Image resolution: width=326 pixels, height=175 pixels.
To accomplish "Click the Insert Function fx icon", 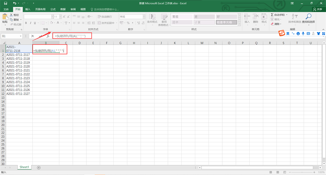I will coord(48,36).
